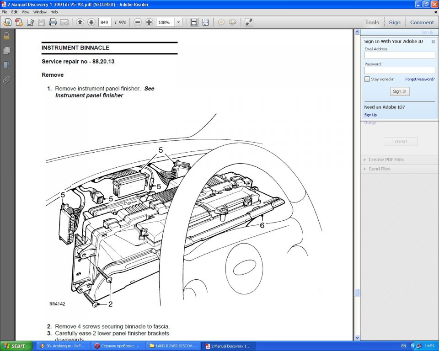Enable the Stay signed in checkbox
Viewport: 439px width, 351px height.
point(367,79)
